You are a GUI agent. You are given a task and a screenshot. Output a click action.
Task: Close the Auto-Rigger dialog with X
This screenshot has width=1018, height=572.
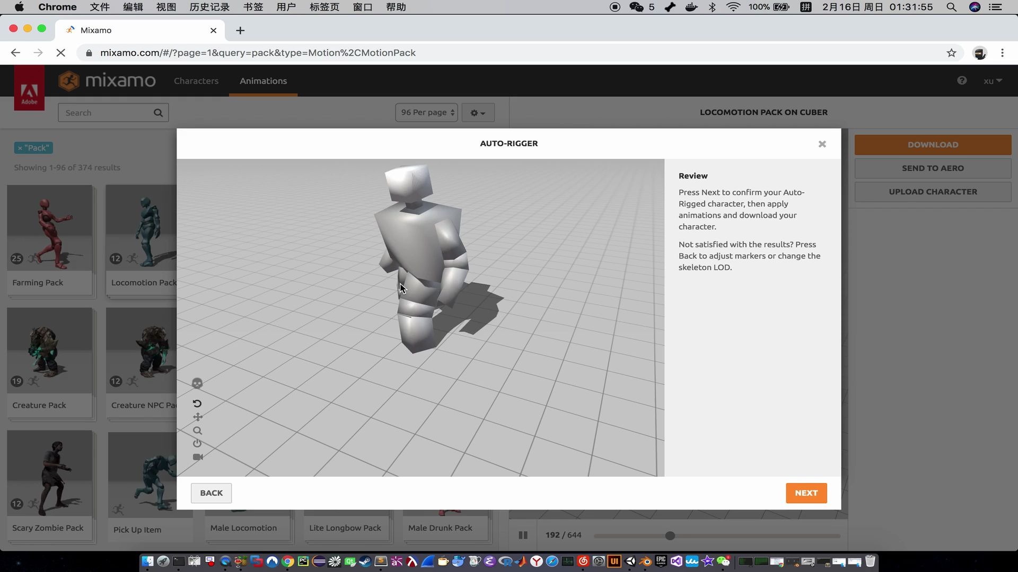click(822, 144)
